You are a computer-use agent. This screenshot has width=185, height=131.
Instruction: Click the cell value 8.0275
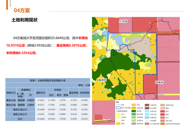pos(41,105)
